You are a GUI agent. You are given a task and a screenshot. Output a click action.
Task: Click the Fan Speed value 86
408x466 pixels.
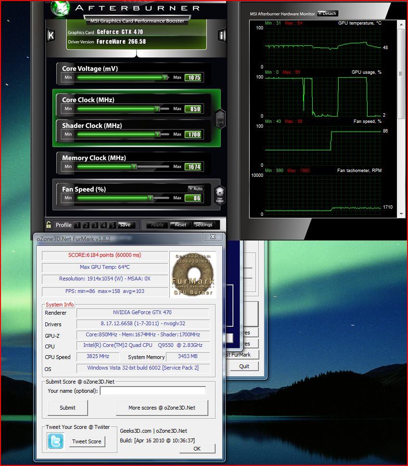tap(193, 198)
